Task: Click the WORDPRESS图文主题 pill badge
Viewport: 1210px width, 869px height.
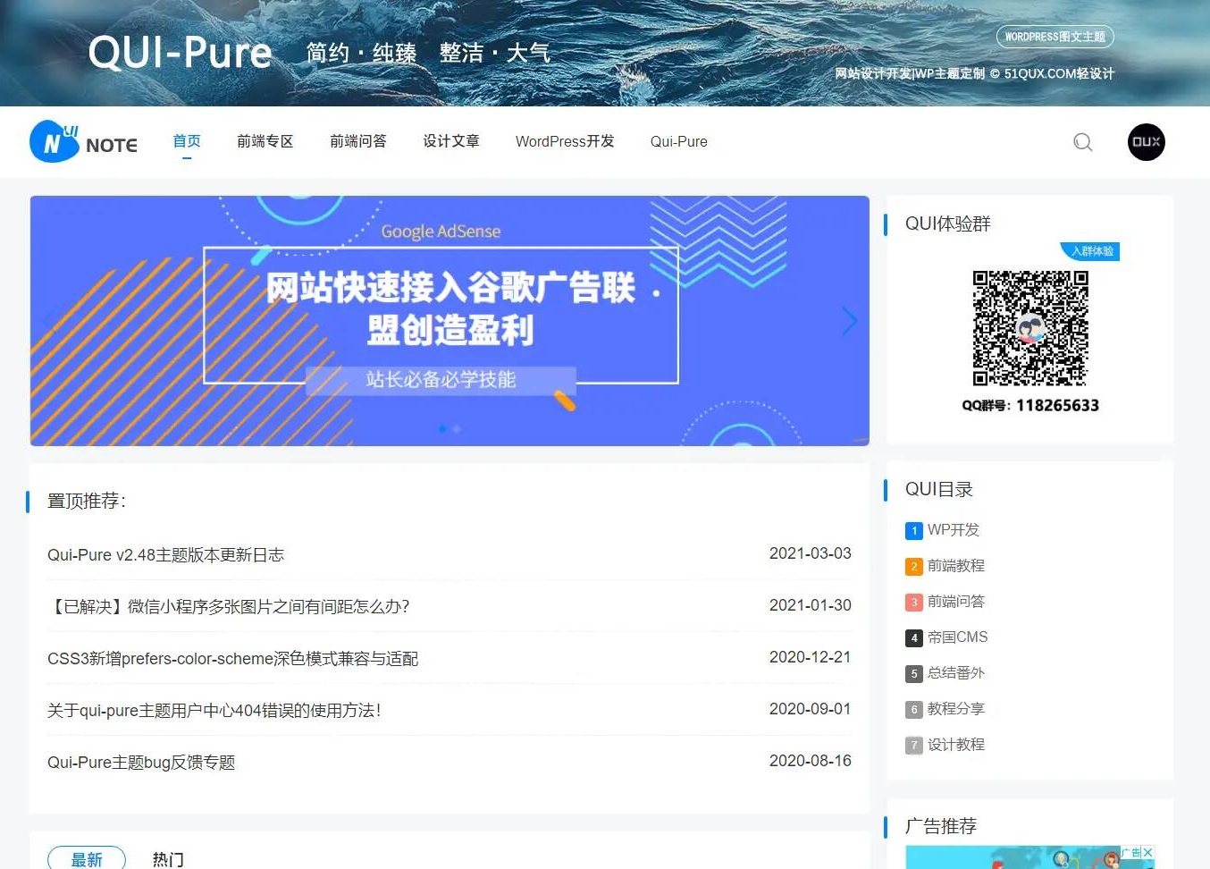Action: point(1055,37)
